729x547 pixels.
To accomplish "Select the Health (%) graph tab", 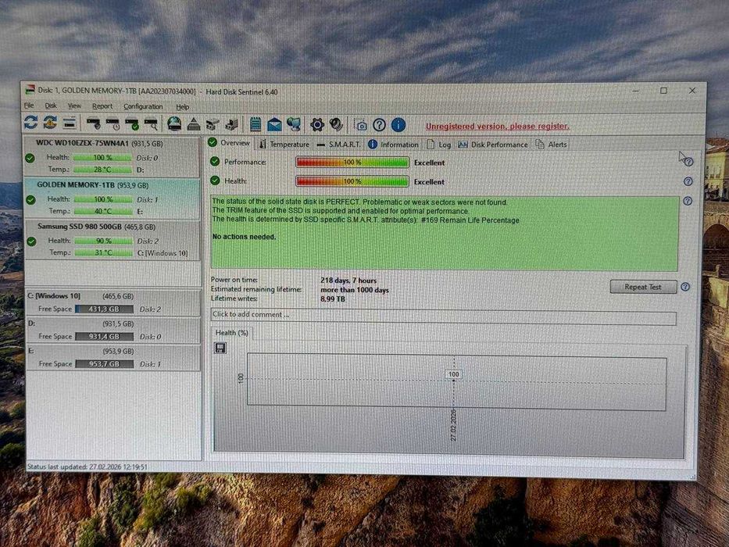I will coord(231,333).
